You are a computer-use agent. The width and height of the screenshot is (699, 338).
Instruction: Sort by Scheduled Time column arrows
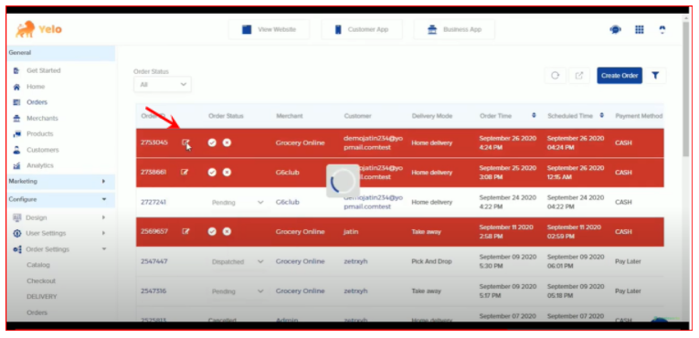coord(602,115)
